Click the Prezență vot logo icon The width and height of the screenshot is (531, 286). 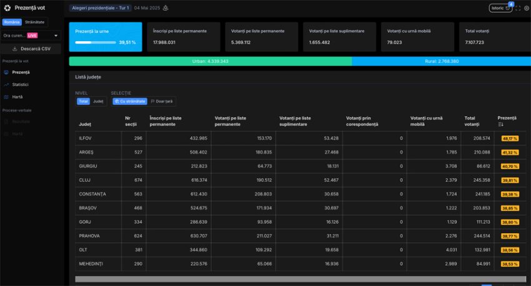(7, 8)
